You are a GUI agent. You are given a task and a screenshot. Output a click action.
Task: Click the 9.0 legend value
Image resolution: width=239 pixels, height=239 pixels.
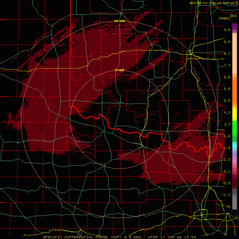[227, 42]
